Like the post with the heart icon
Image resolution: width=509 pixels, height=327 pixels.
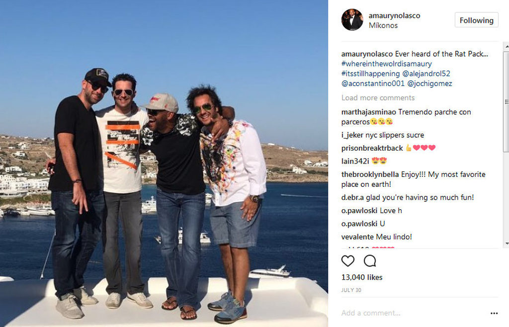(x=347, y=261)
